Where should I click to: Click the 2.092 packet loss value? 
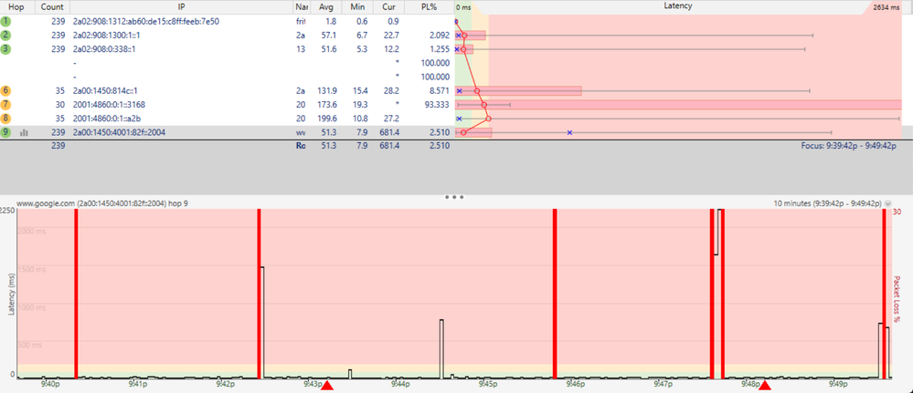pos(440,35)
